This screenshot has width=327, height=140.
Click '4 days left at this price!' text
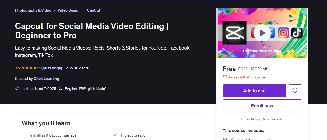[x=247, y=77]
